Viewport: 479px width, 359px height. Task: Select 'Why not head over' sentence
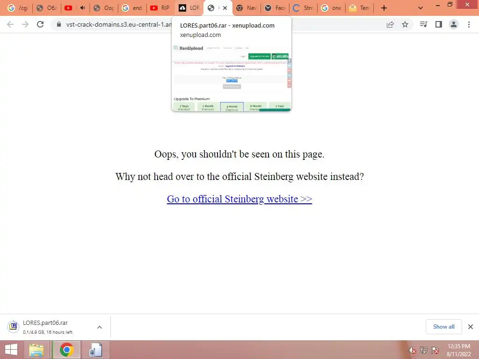(239, 176)
